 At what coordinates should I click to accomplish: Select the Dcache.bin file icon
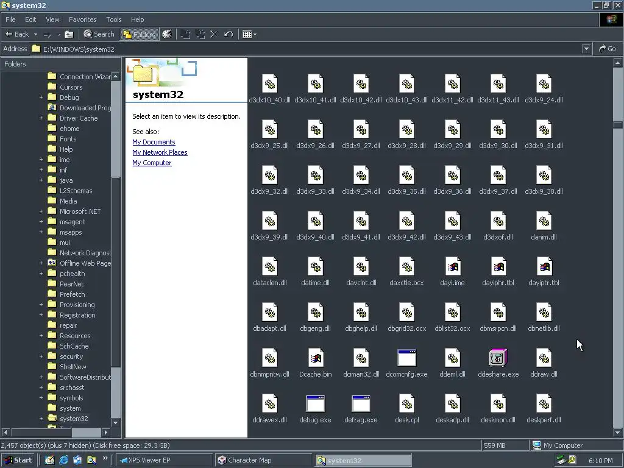pos(316,358)
